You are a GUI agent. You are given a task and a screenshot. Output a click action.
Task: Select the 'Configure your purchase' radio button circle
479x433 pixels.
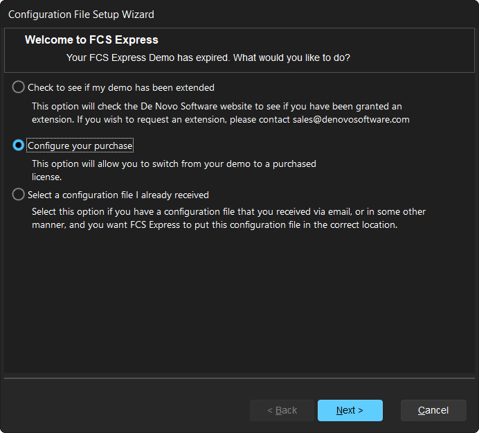(19, 145)
